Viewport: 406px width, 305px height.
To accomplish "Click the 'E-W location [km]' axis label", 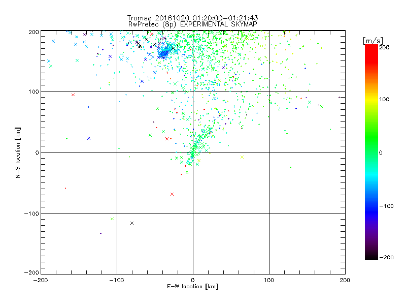I will (x=192, y=286).
